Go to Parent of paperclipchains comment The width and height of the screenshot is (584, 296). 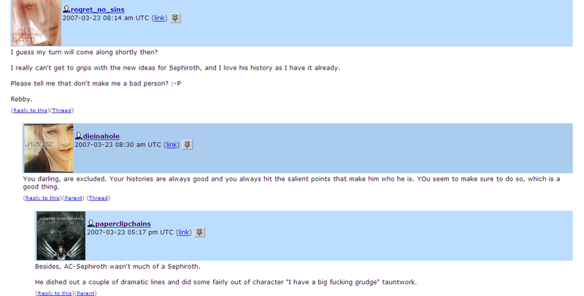pos(85,293)
